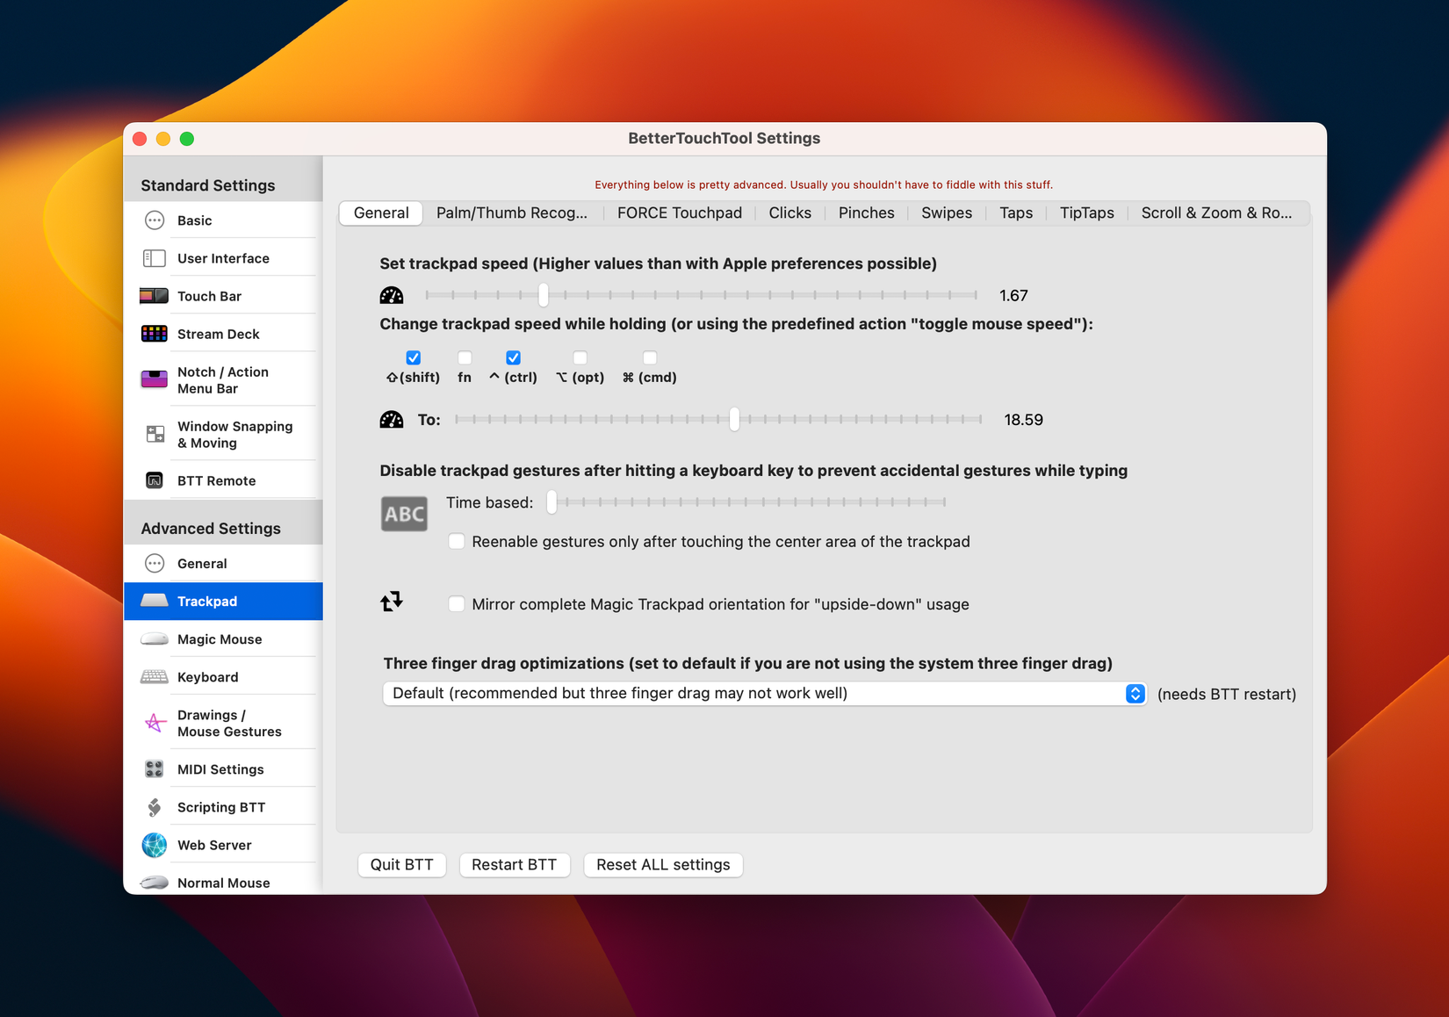Screen dimensions: 1449x1017
Task: Open the FORCE Touchpad tab
Action: [x=680, y=213]
